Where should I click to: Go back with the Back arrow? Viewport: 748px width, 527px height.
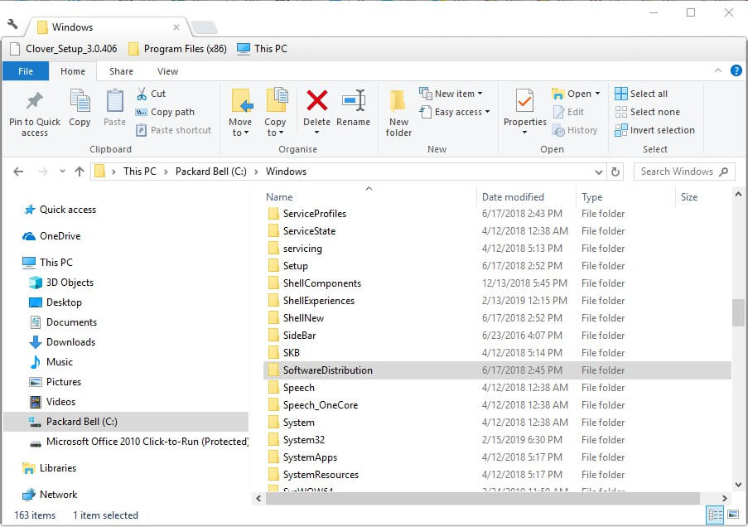[18, 172]
